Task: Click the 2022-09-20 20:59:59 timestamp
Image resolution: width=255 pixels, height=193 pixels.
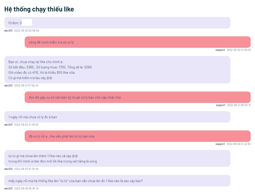Action: pyautogui.click(x=26, y=31)
